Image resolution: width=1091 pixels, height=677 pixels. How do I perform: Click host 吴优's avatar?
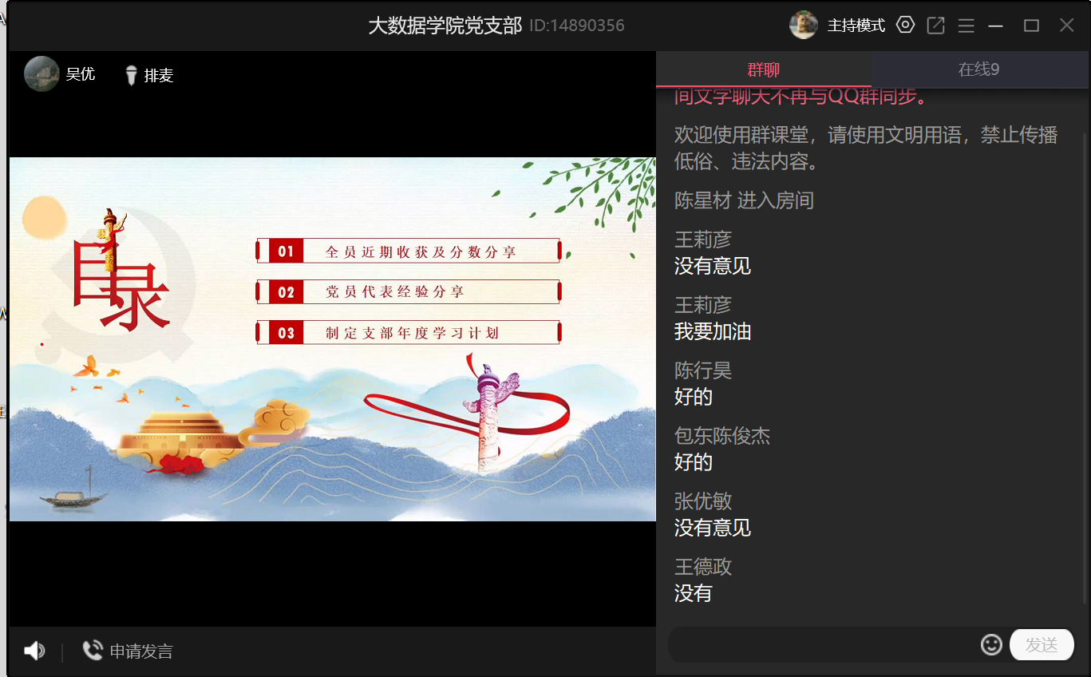[x=42, y=73]
